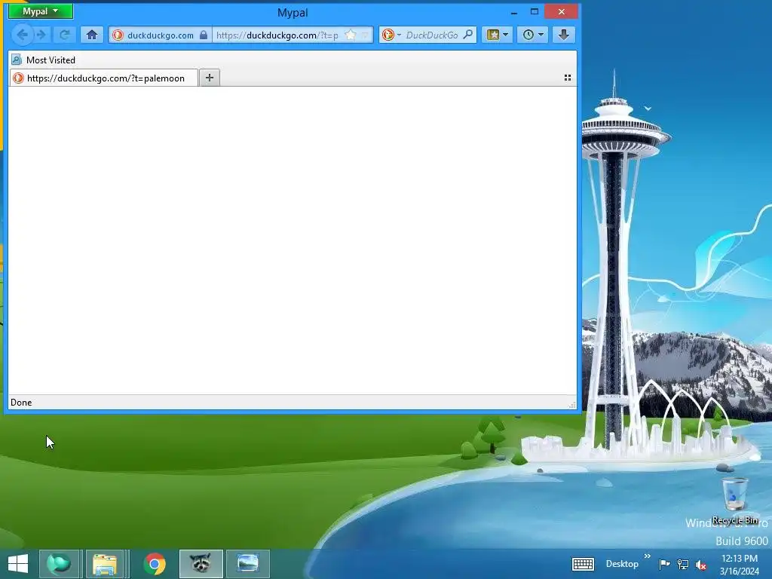This screenshot has width=772, height=579.
Task: Click the duckduckgo.com site identity label
Action: click(160, 35)
